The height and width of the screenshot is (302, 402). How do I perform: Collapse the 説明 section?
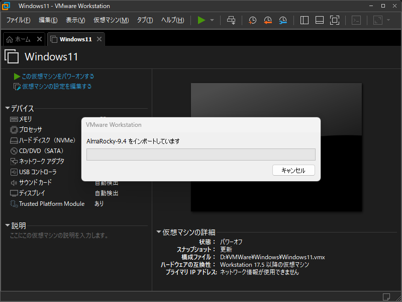[x=8, y=225]
